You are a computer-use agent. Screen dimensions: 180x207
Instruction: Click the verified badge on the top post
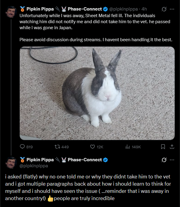pos(105,9)
